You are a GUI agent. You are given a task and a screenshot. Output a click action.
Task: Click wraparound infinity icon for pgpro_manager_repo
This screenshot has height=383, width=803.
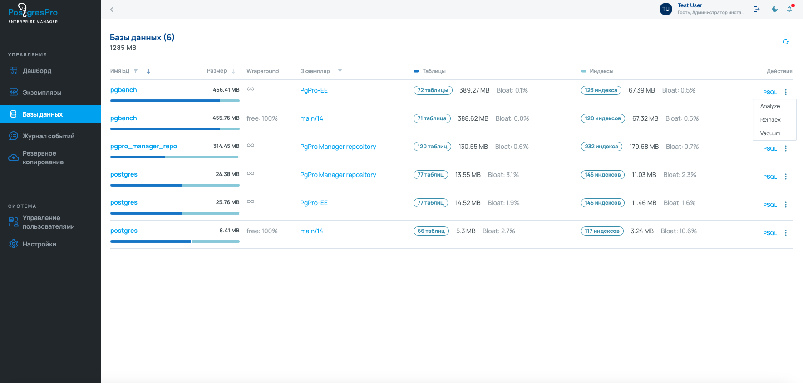251,145
